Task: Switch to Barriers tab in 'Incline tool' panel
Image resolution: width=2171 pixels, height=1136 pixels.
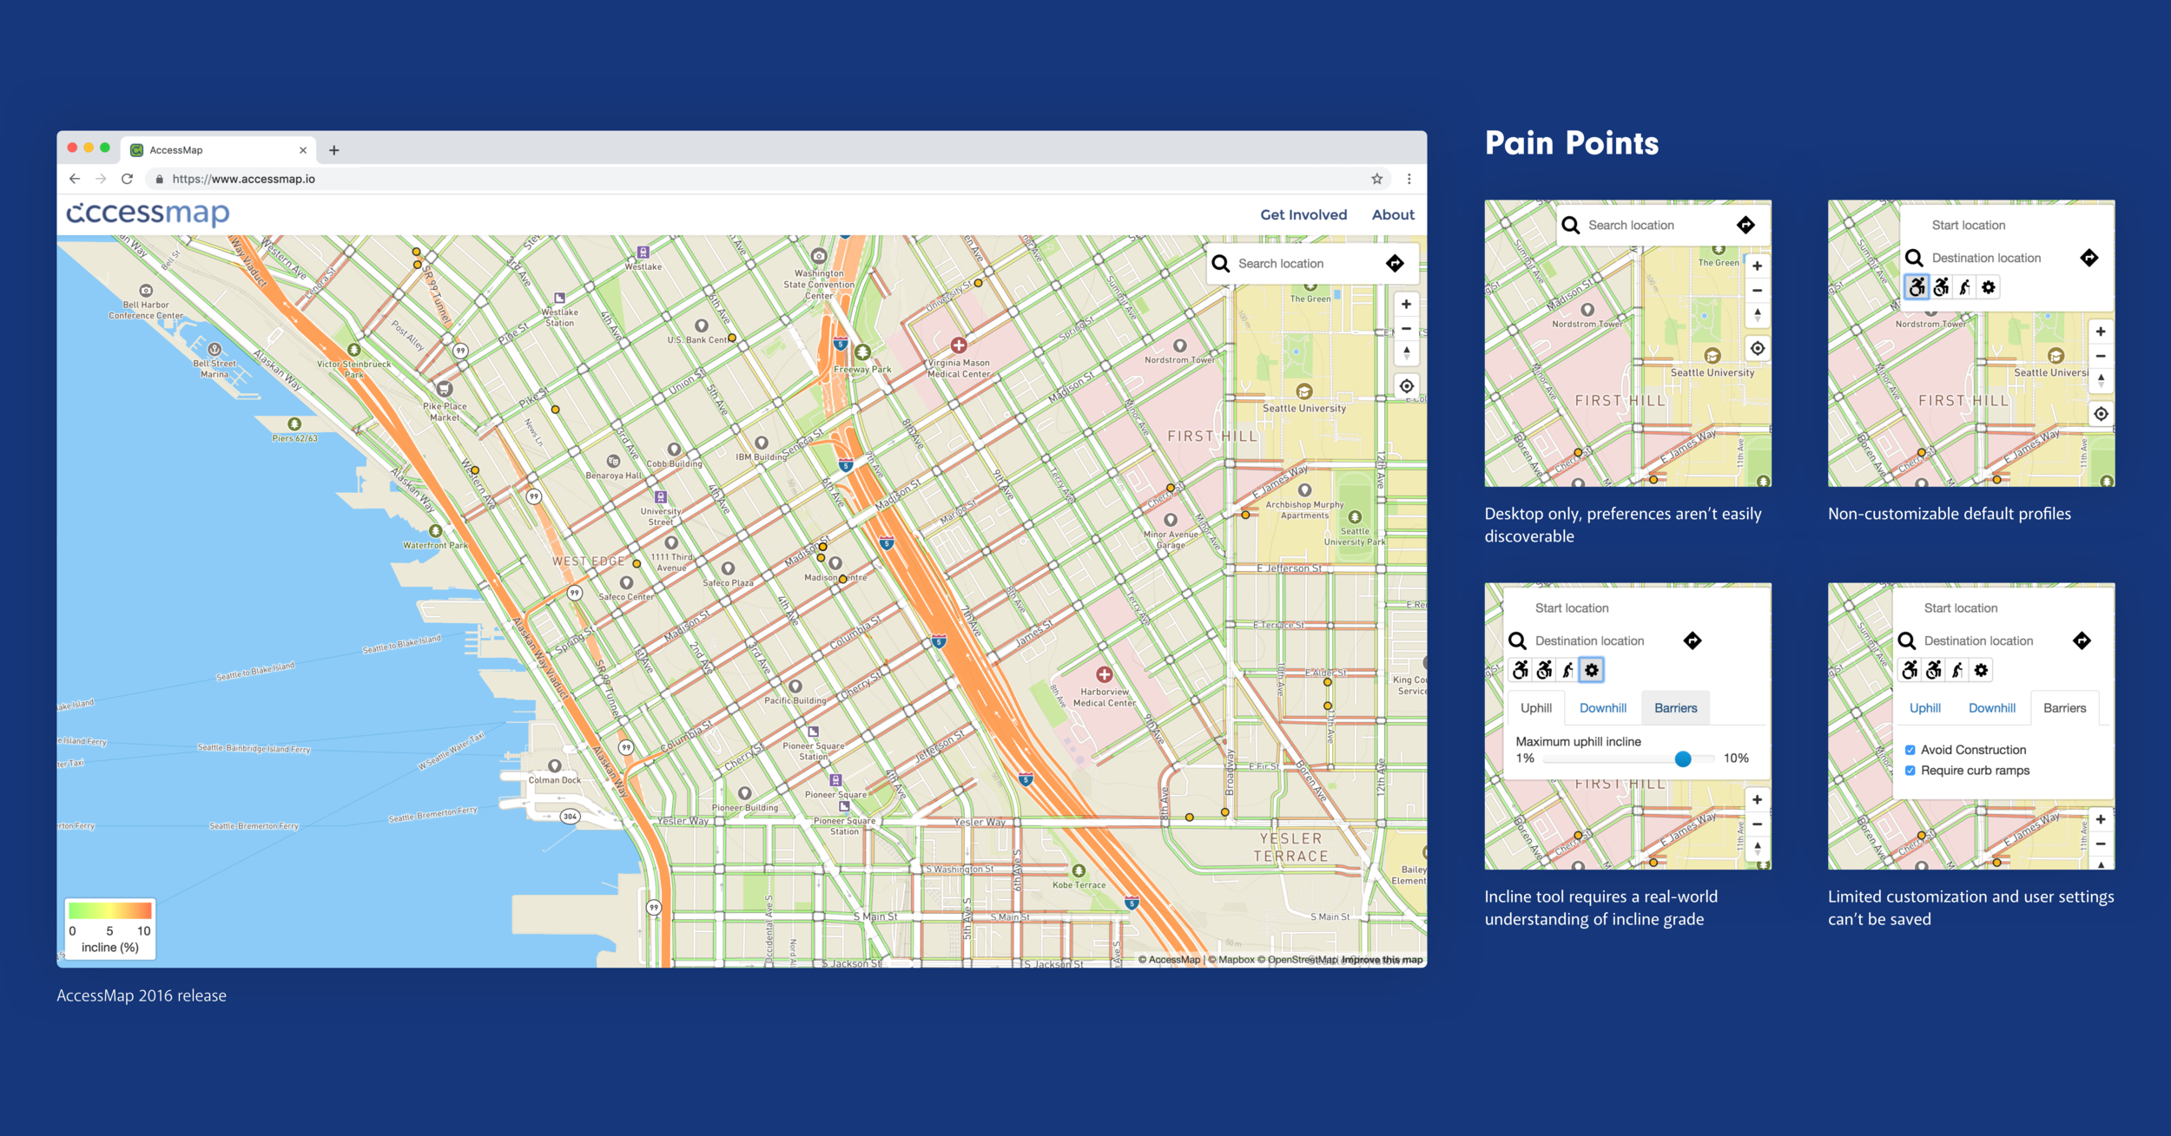Action: (x=1675, y=708)
